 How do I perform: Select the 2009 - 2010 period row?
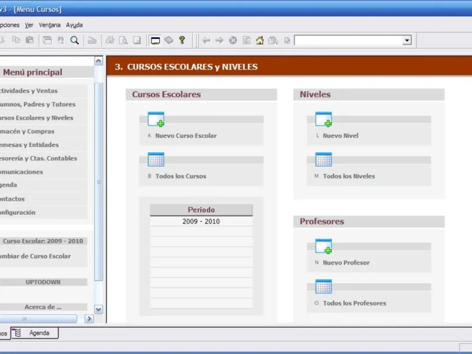201,222
